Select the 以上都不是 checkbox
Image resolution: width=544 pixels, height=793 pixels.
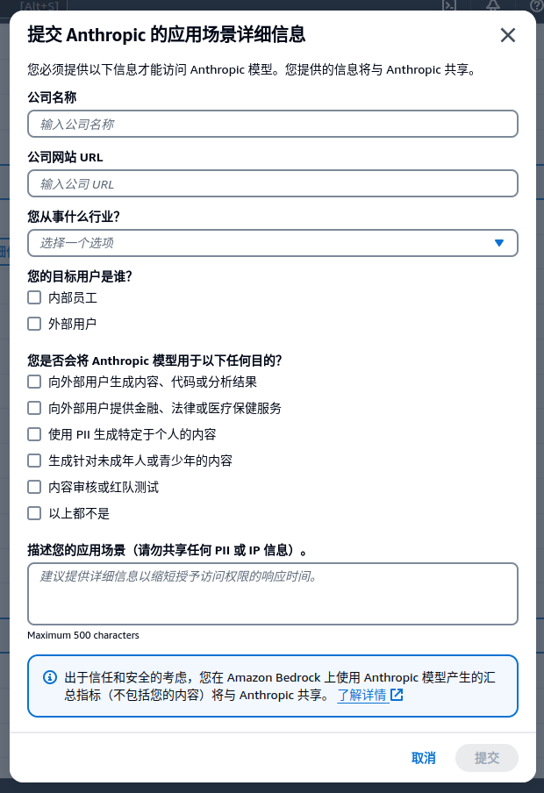point(34,513)
